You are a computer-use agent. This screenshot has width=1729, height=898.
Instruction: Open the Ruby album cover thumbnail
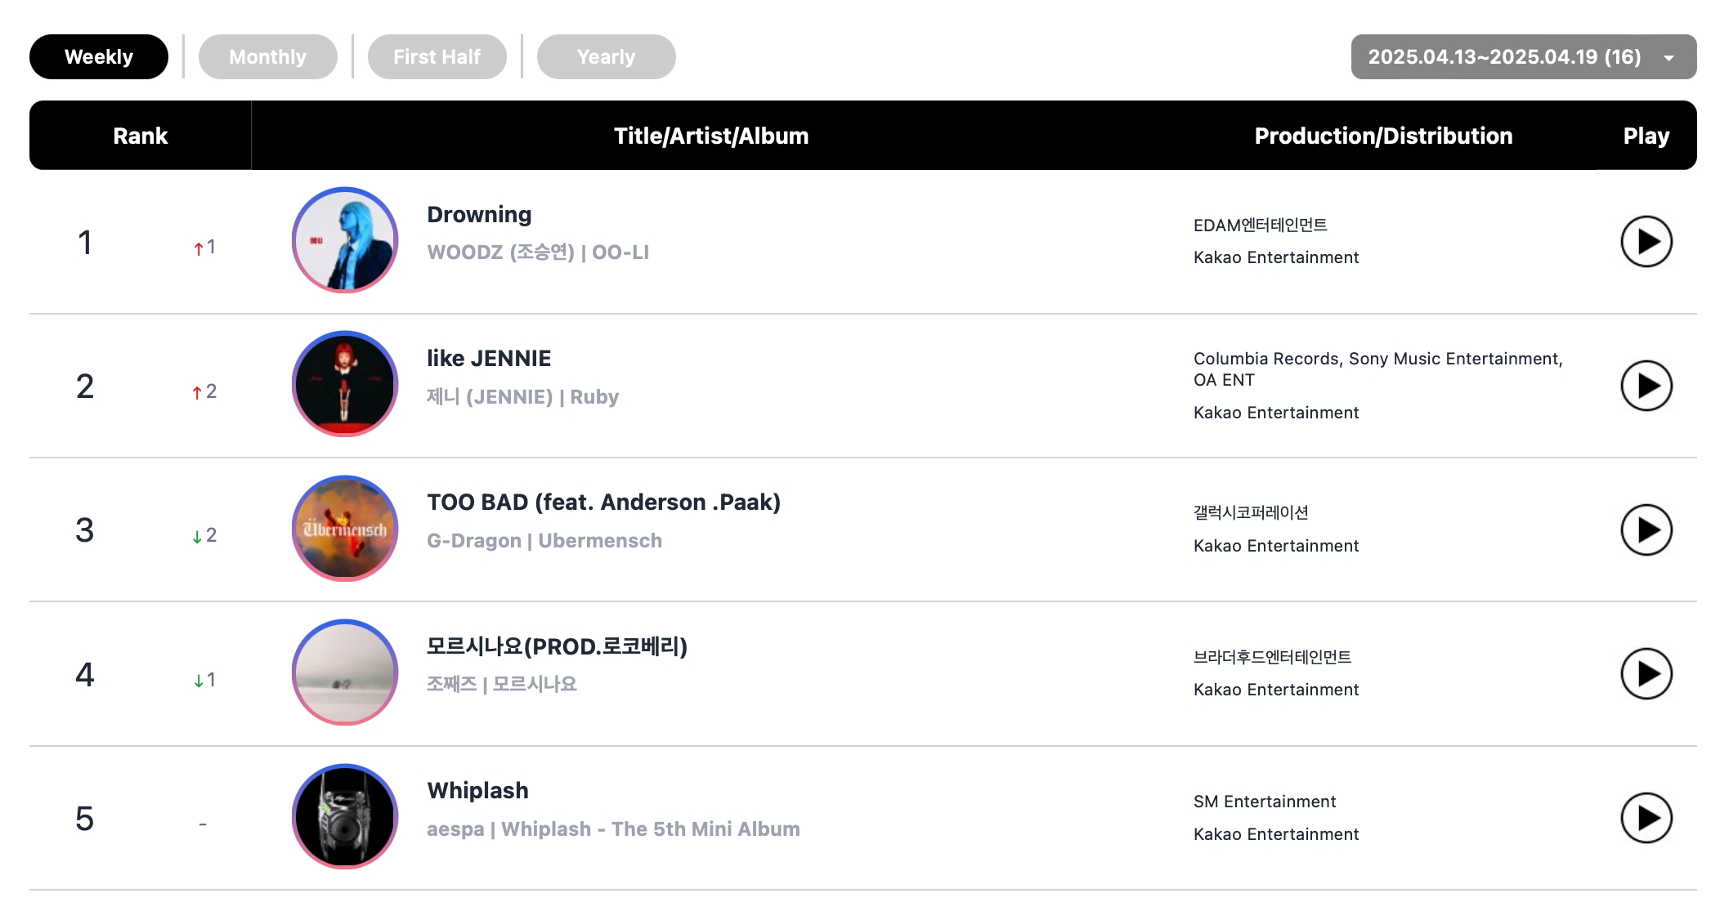coord(345,384)
